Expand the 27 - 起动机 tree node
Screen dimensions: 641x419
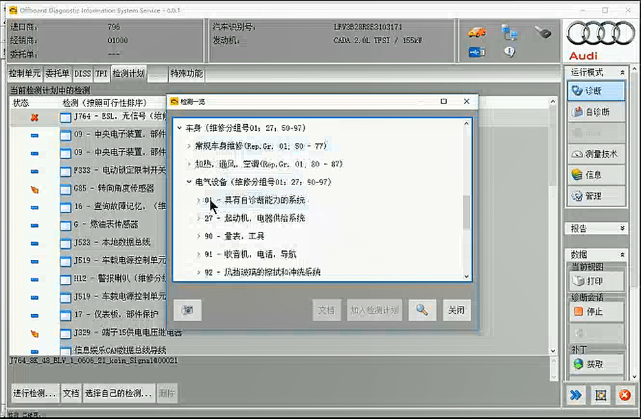coord(198,218)
